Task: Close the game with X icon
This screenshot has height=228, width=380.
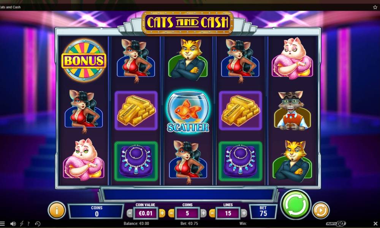Action: (x=375, y=223)
